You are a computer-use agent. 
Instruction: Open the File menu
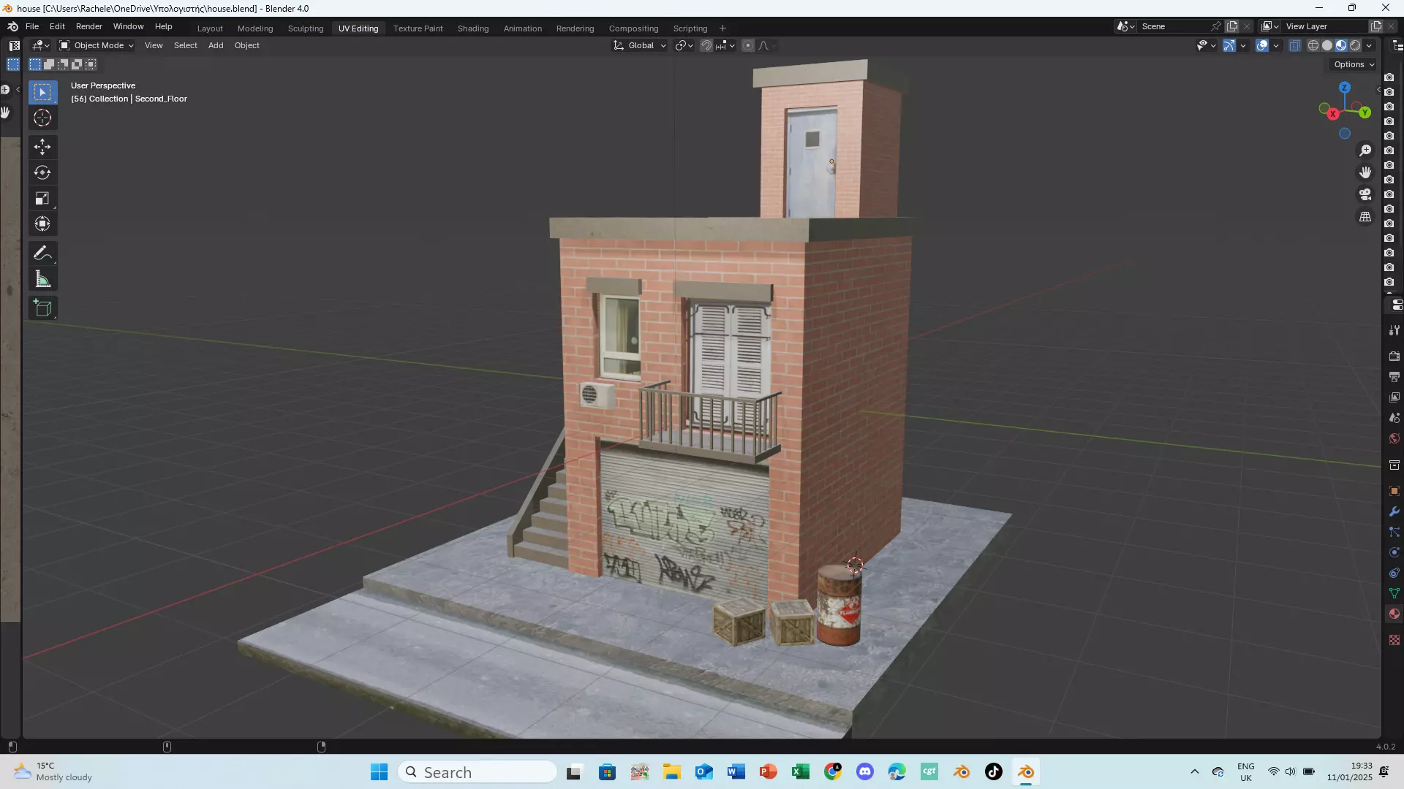32,26
